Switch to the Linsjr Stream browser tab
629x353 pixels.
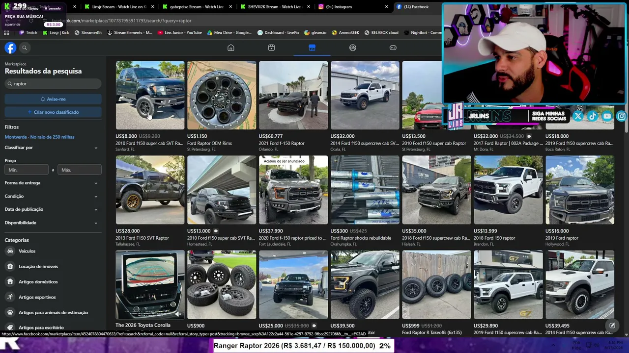(118, 7)
